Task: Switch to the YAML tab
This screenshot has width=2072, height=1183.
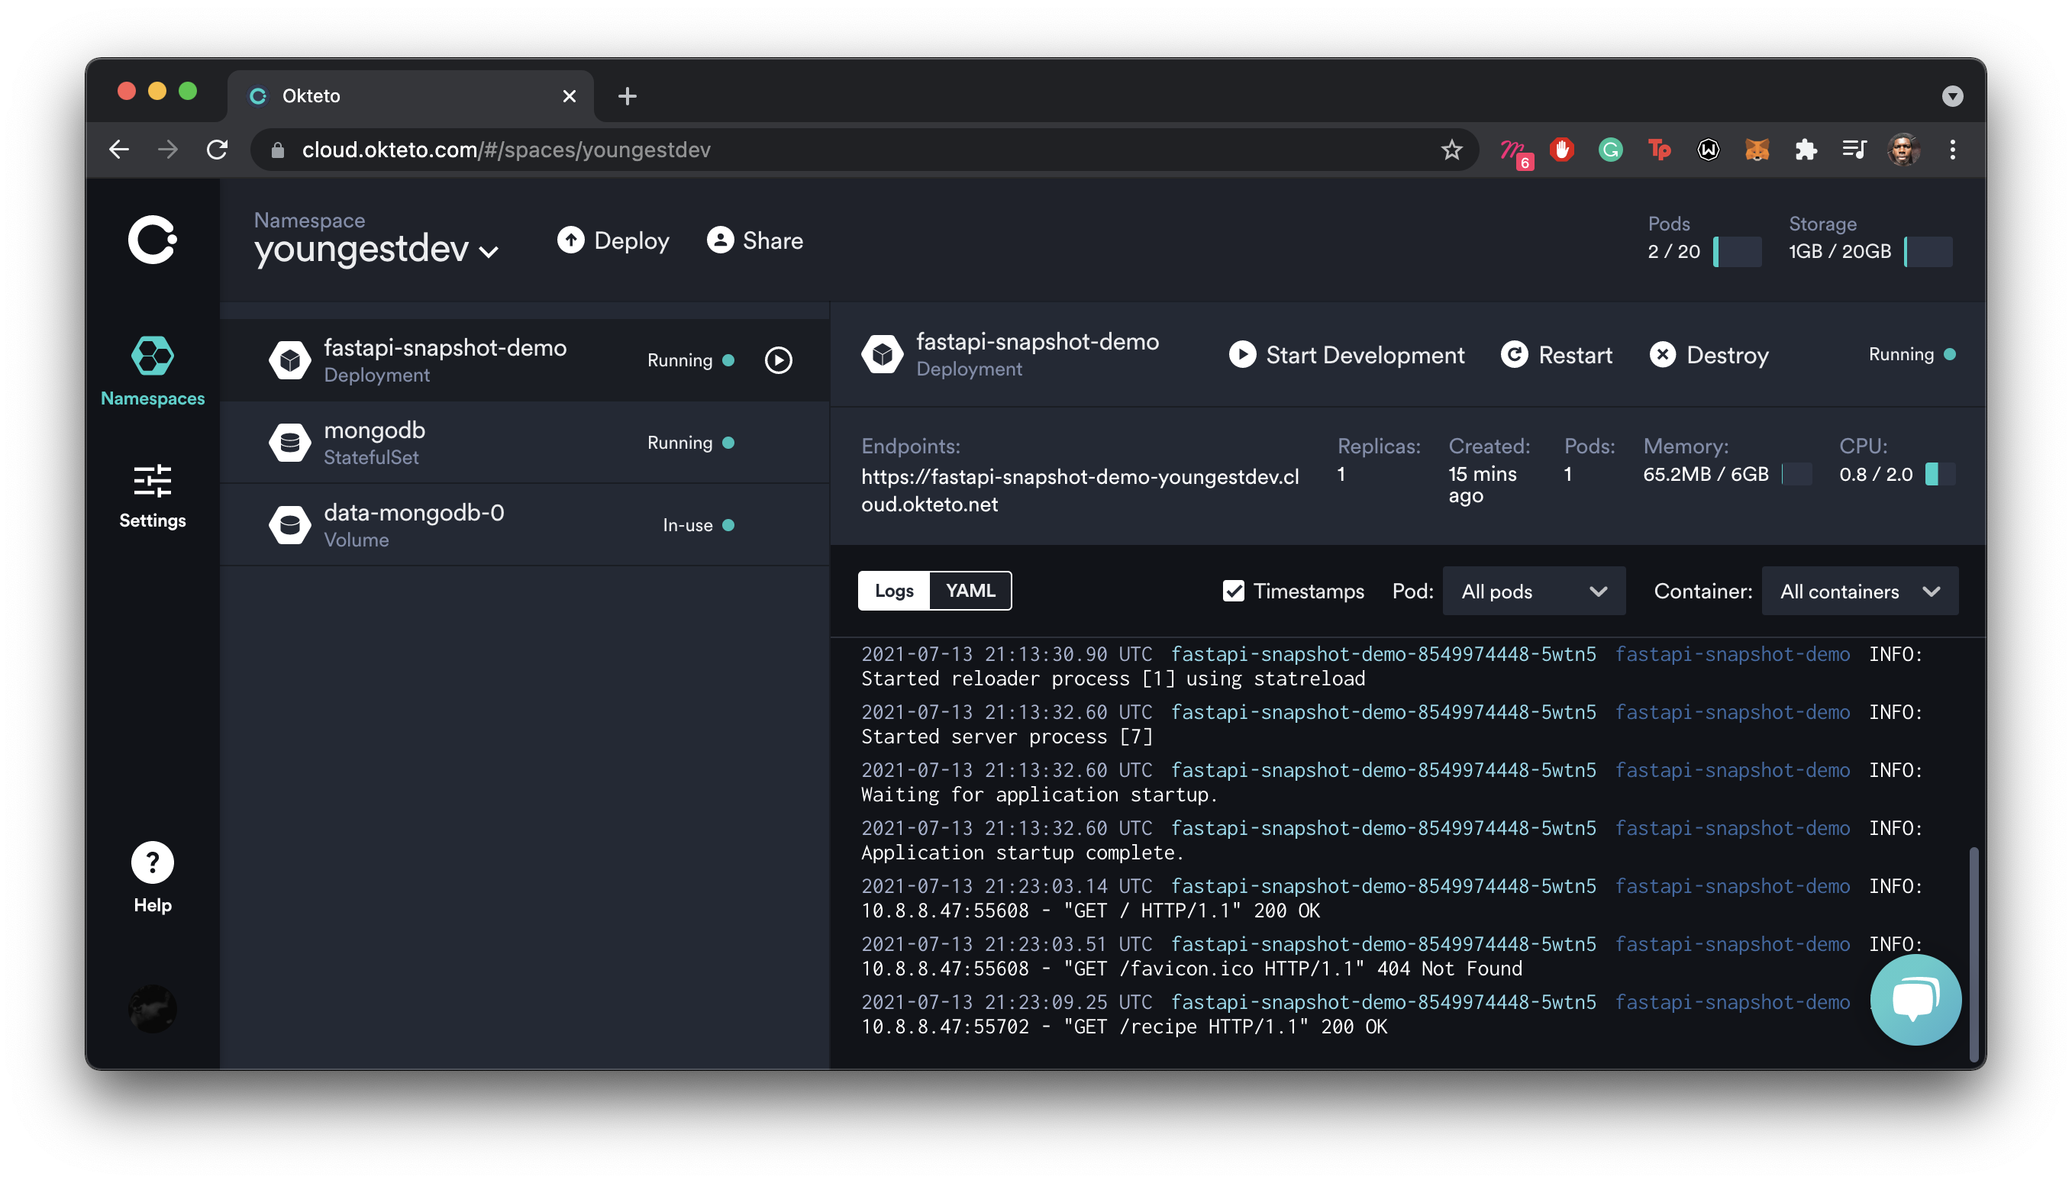Action: click(970, 591)
